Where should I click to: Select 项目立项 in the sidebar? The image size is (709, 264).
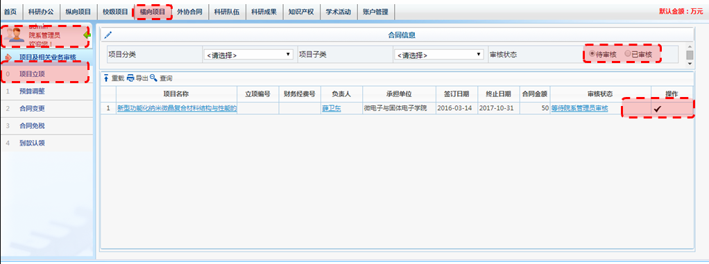pyautogui.click(x=46, y=73)
